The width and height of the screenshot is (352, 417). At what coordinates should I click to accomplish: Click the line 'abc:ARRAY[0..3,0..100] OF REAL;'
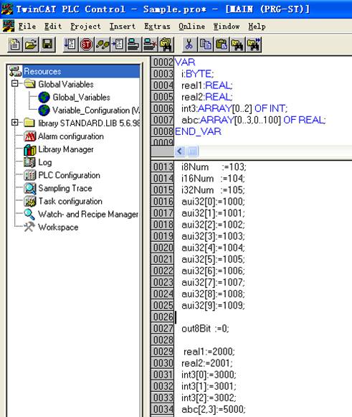[x=254, y=120]
